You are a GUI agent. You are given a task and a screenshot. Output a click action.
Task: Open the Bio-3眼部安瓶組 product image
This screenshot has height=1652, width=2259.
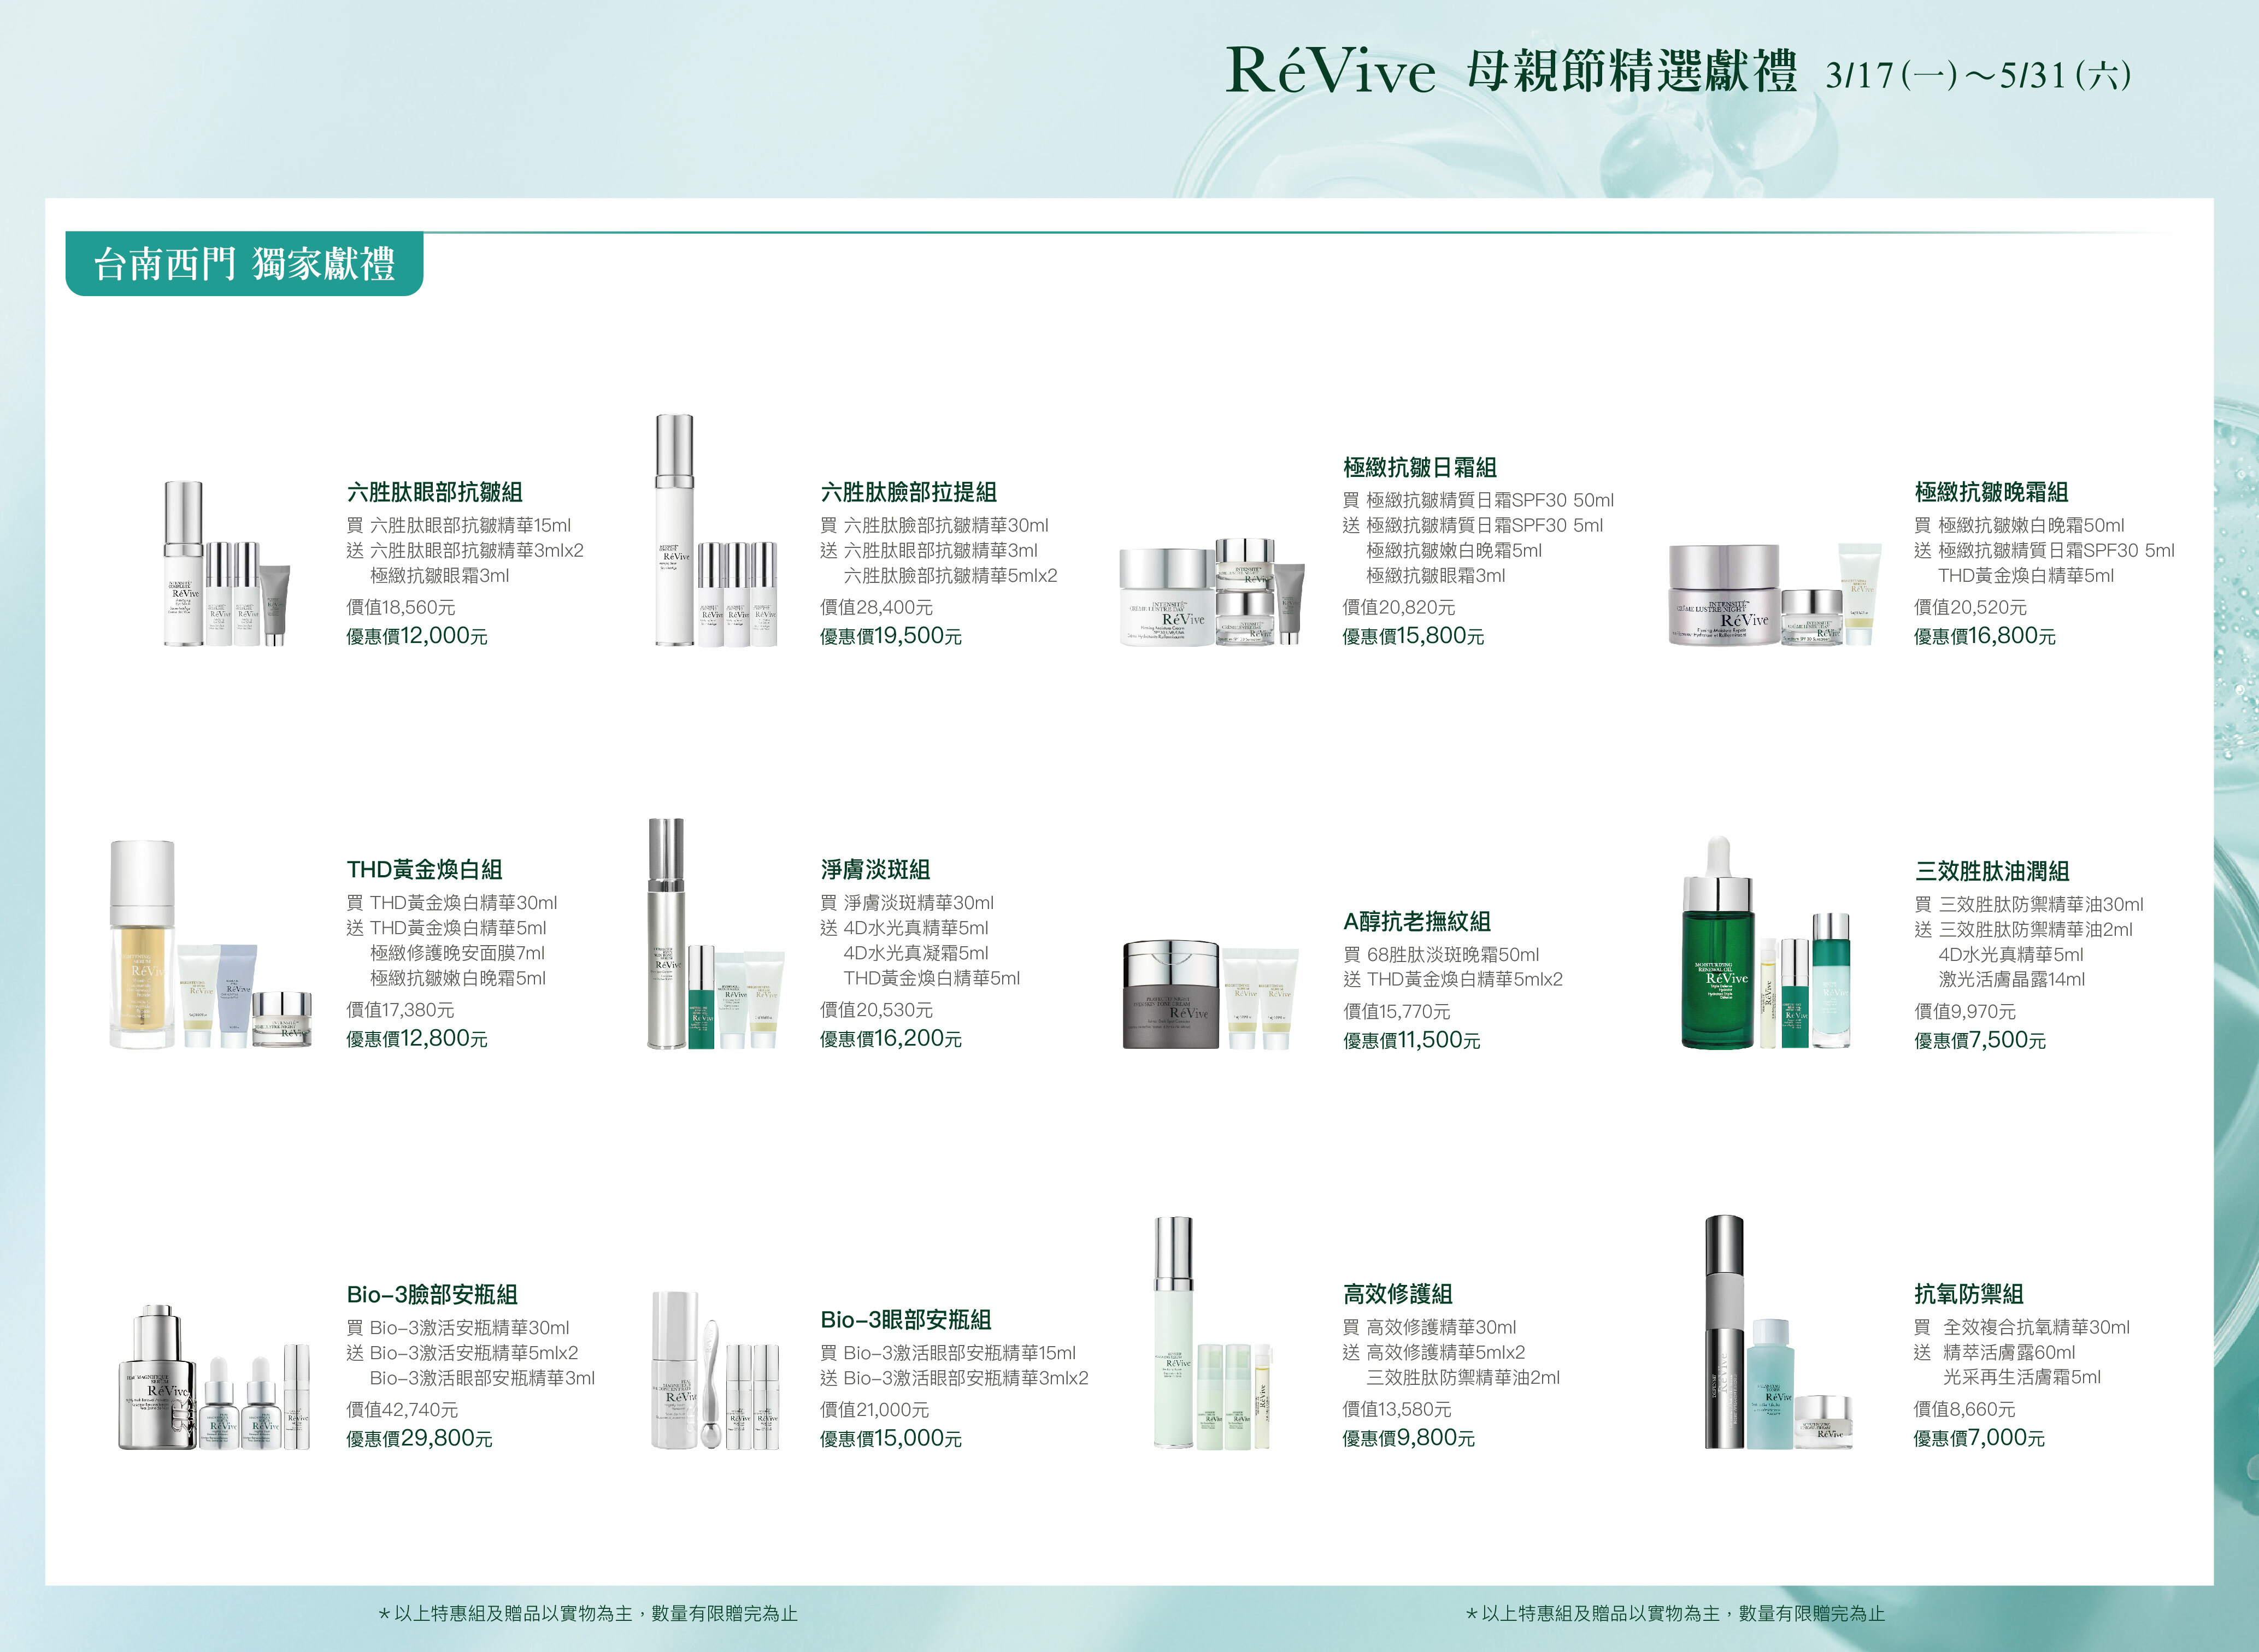tap(715, 1370)
